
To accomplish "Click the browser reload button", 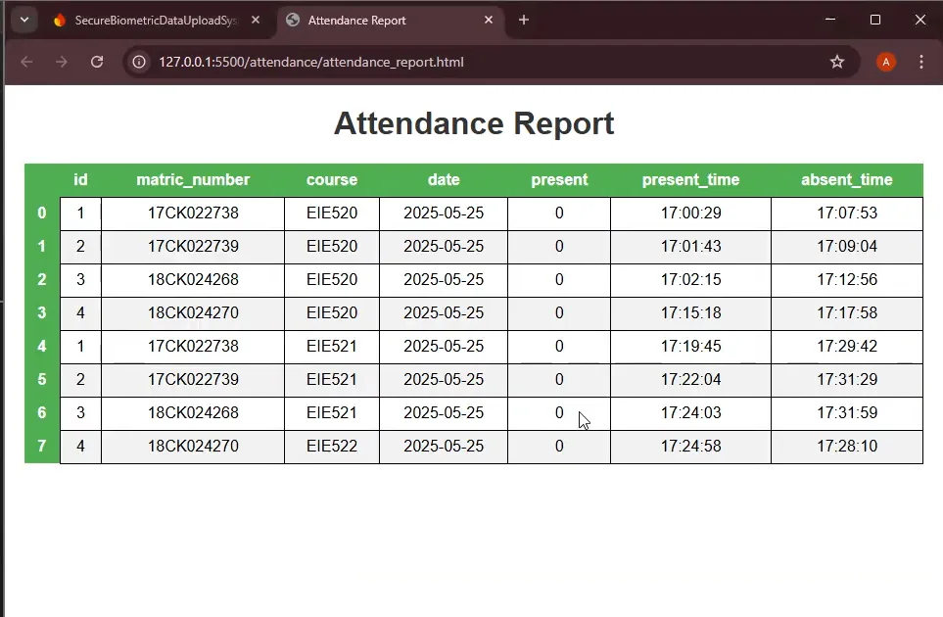I will coord(96,62).
